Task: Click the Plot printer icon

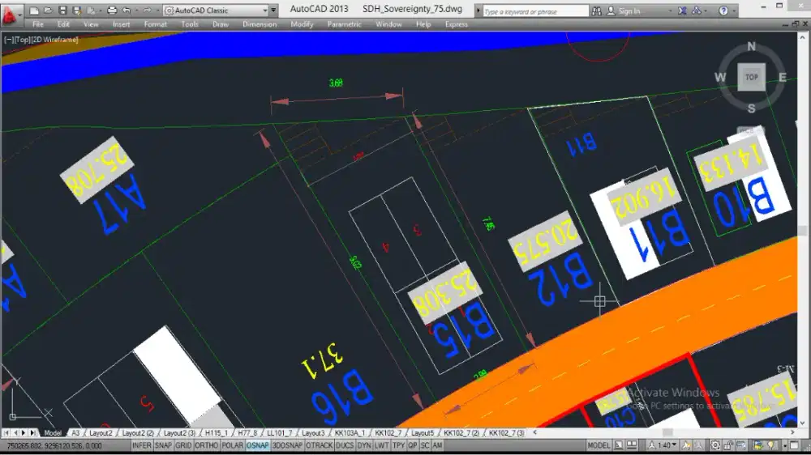Action: [112, 11]
